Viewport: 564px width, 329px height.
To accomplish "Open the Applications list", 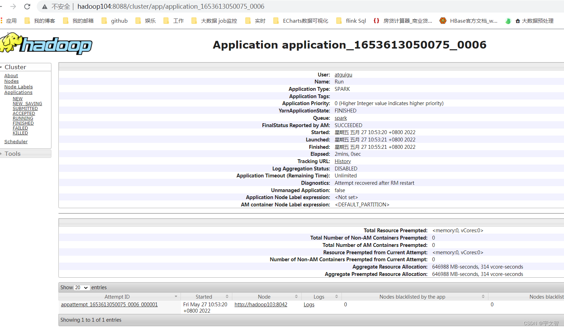I will 18,92.
